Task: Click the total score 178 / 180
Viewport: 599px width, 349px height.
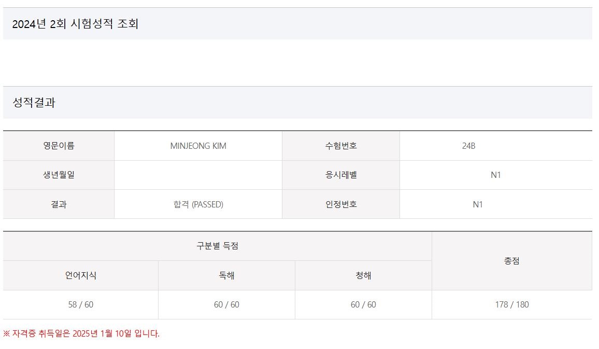Action: pos(511,304)
